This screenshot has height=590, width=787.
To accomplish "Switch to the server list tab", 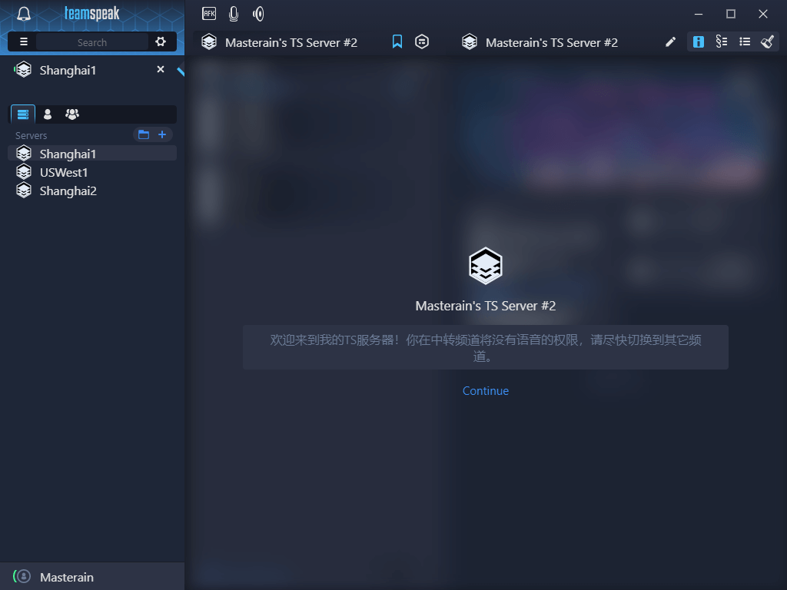I will point(23,114).
